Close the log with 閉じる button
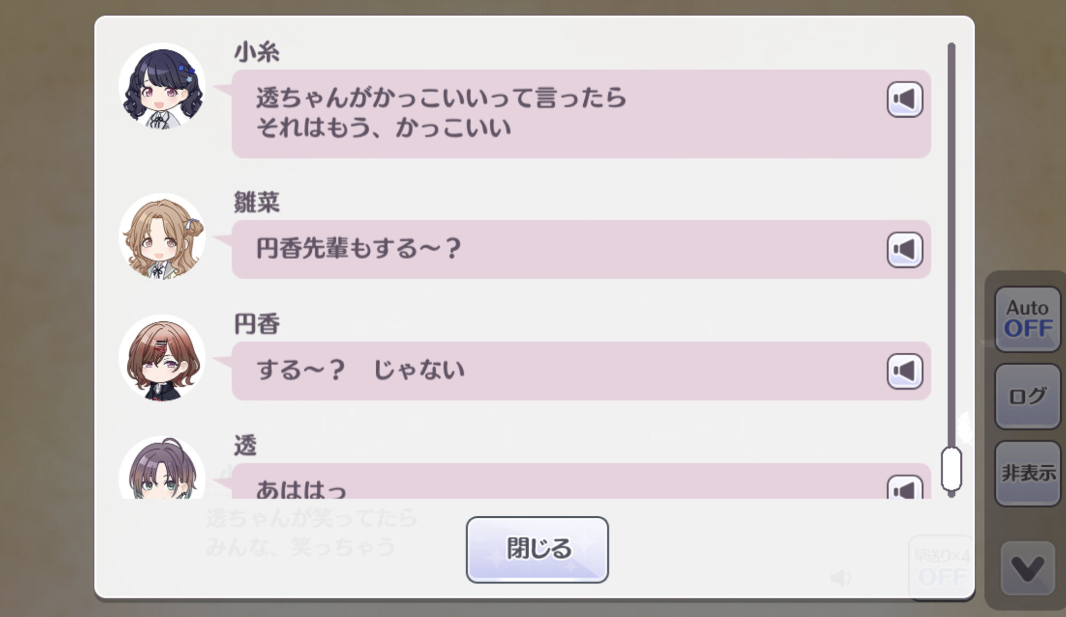This screenshot has height=617, width=1066. coord(537,549)
